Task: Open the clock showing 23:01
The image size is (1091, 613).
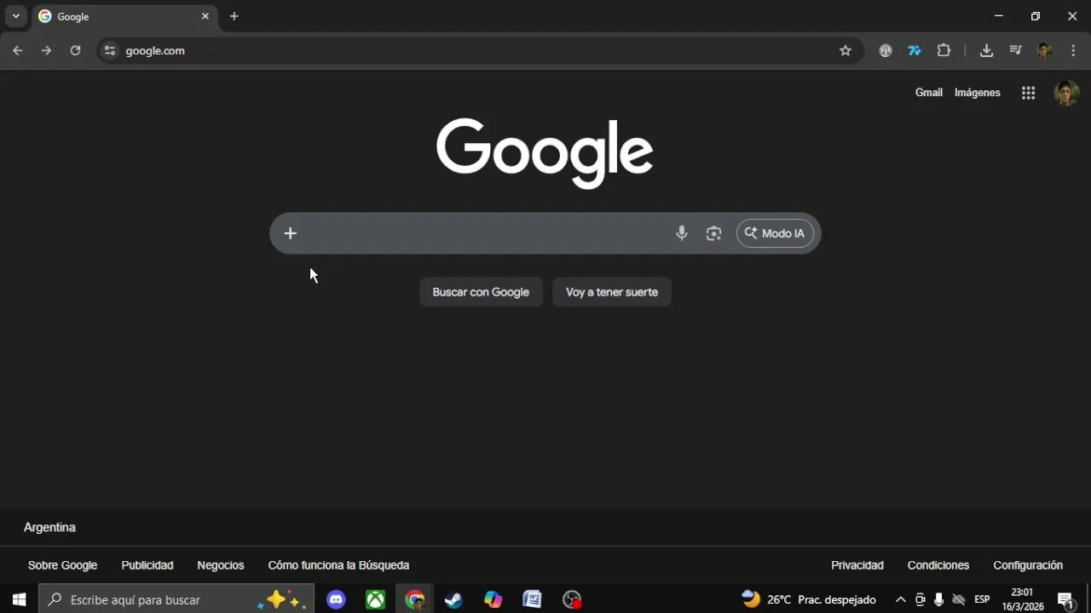Action: [x=1022, y=599]
